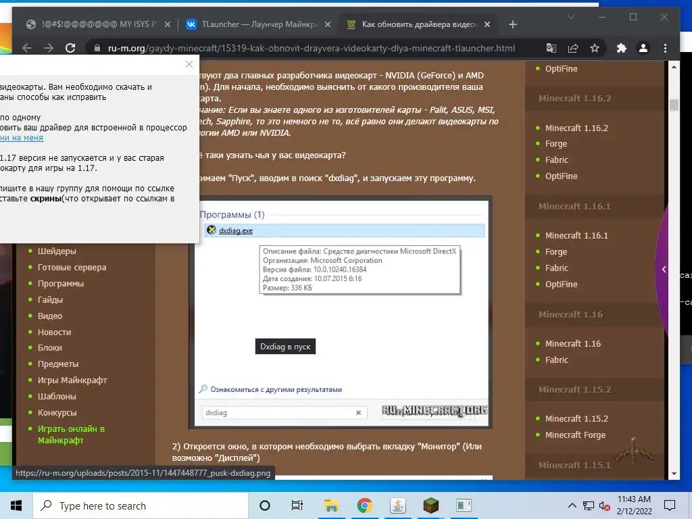Show hidden system tray icons
692x519 pixels.
[572, 505]
